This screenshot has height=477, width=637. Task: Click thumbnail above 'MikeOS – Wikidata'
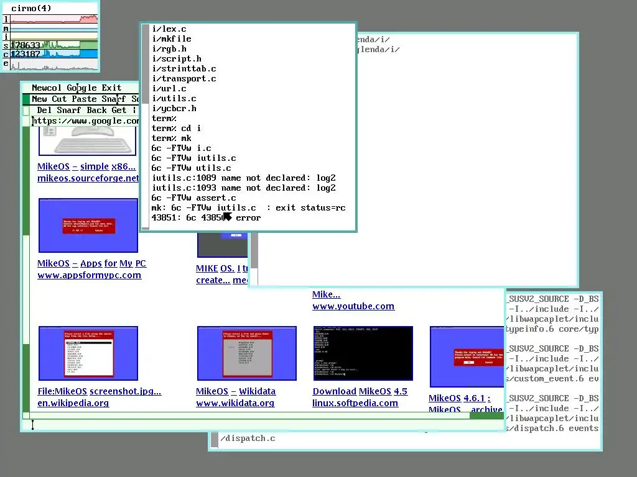[246, 353]
